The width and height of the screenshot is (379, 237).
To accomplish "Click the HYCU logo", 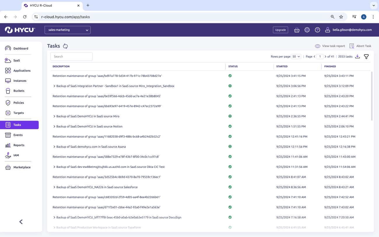I will pos(20,30).
